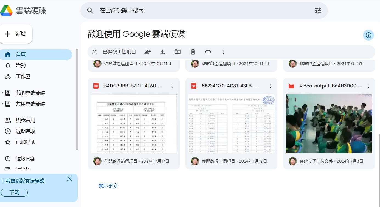The height and width of the screenshot is (207, 380).
Task: Expand 共用雲端硬碟 tree arrow
Action: click(2, 104)
